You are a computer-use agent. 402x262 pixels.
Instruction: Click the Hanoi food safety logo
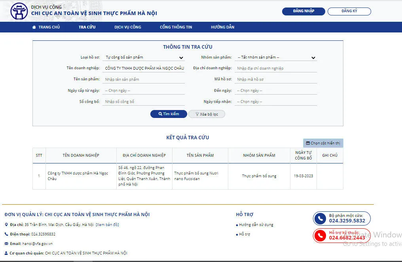coord(19,11)
